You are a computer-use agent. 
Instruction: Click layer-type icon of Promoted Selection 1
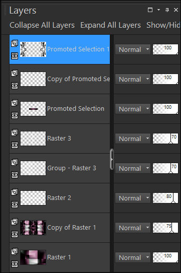[x=15, y=43]
